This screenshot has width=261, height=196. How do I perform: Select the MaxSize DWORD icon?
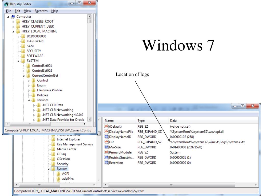pyautogui.click(x=106, y=147)
